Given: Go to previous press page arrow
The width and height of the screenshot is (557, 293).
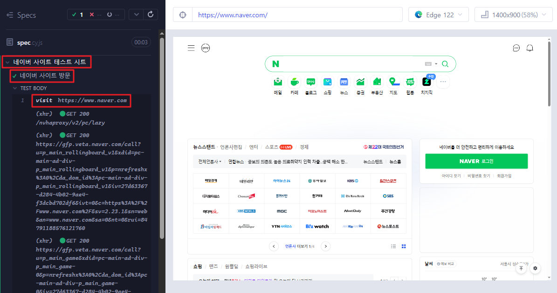Looking at the screenshot, I should (x=274, y=246).
